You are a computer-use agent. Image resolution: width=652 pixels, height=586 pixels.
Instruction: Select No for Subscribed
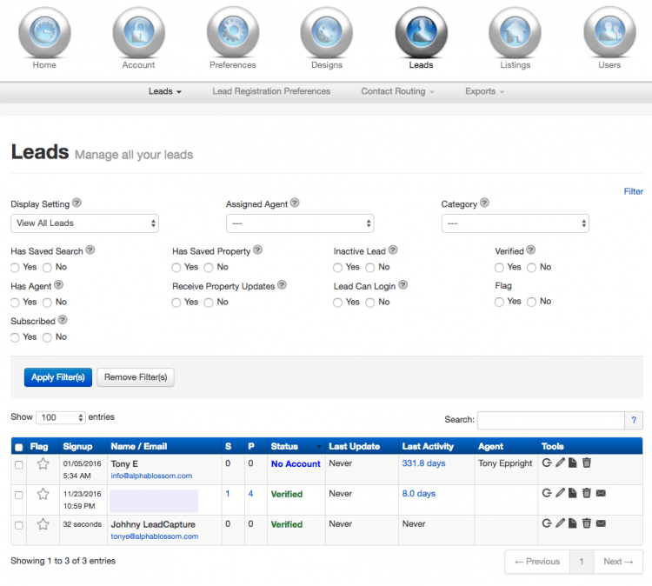point(47,337)
